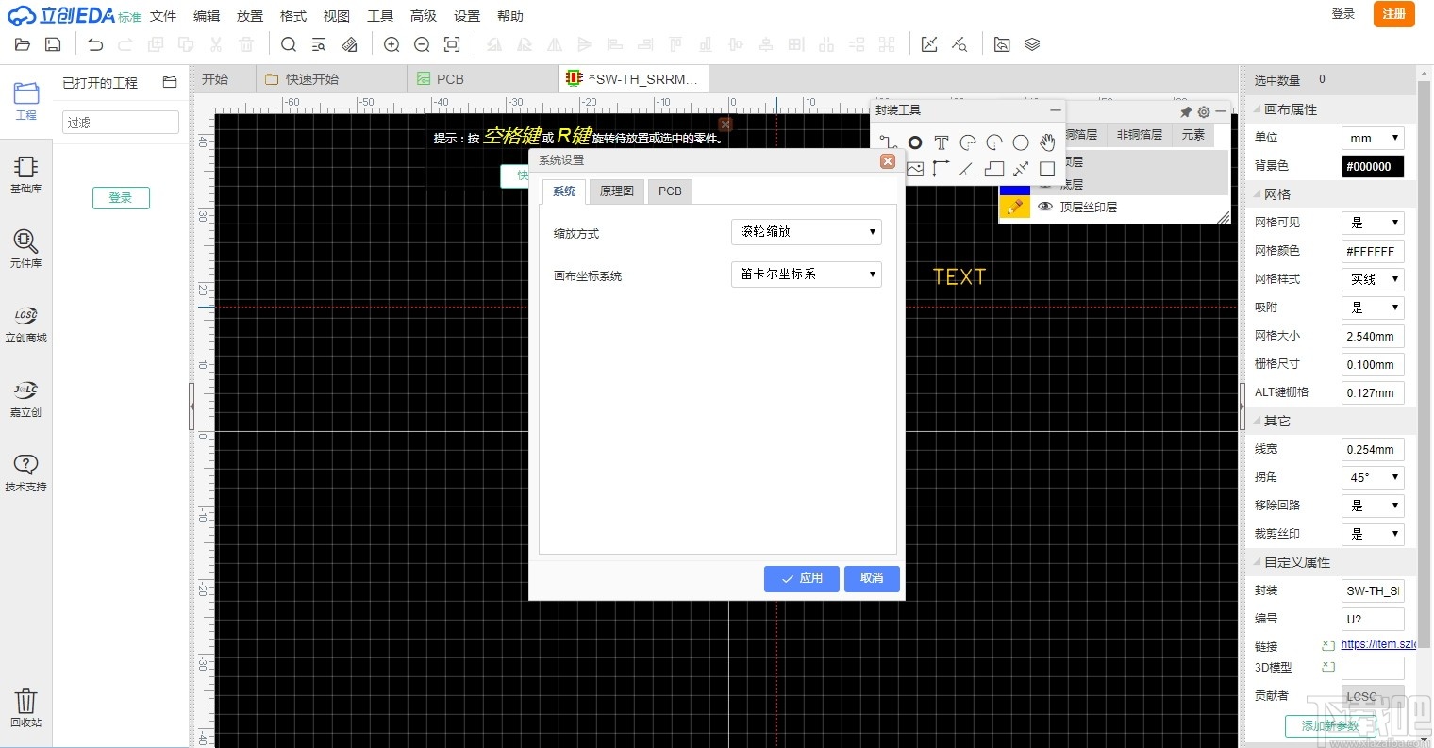Open the 画布坐标系统 dropdown
This screenshot has width=1434, height=748.
[x=807, y=274]
